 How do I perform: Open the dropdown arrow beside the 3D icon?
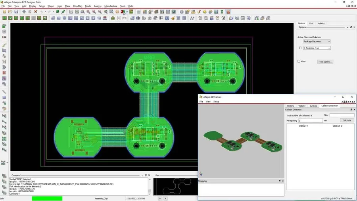tap(127, 12)
